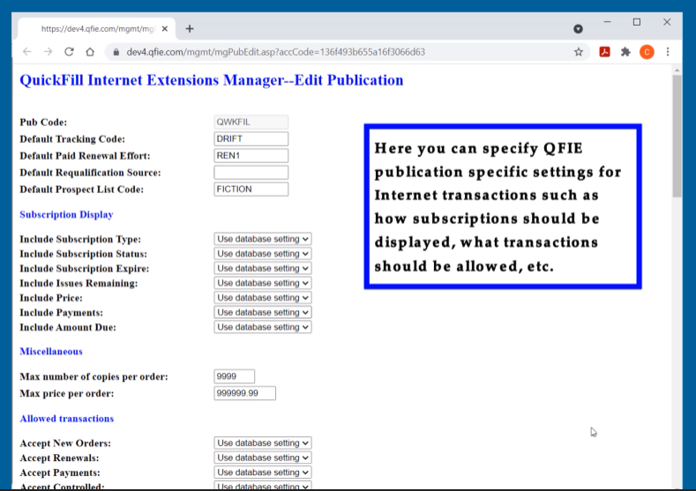
Task: Edit the Default Paid Renewal Effort field
Action: [x=251, y=156]
